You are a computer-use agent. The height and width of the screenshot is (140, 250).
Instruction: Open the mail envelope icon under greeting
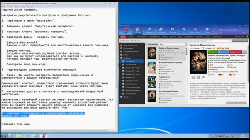(x=220, y=33)
